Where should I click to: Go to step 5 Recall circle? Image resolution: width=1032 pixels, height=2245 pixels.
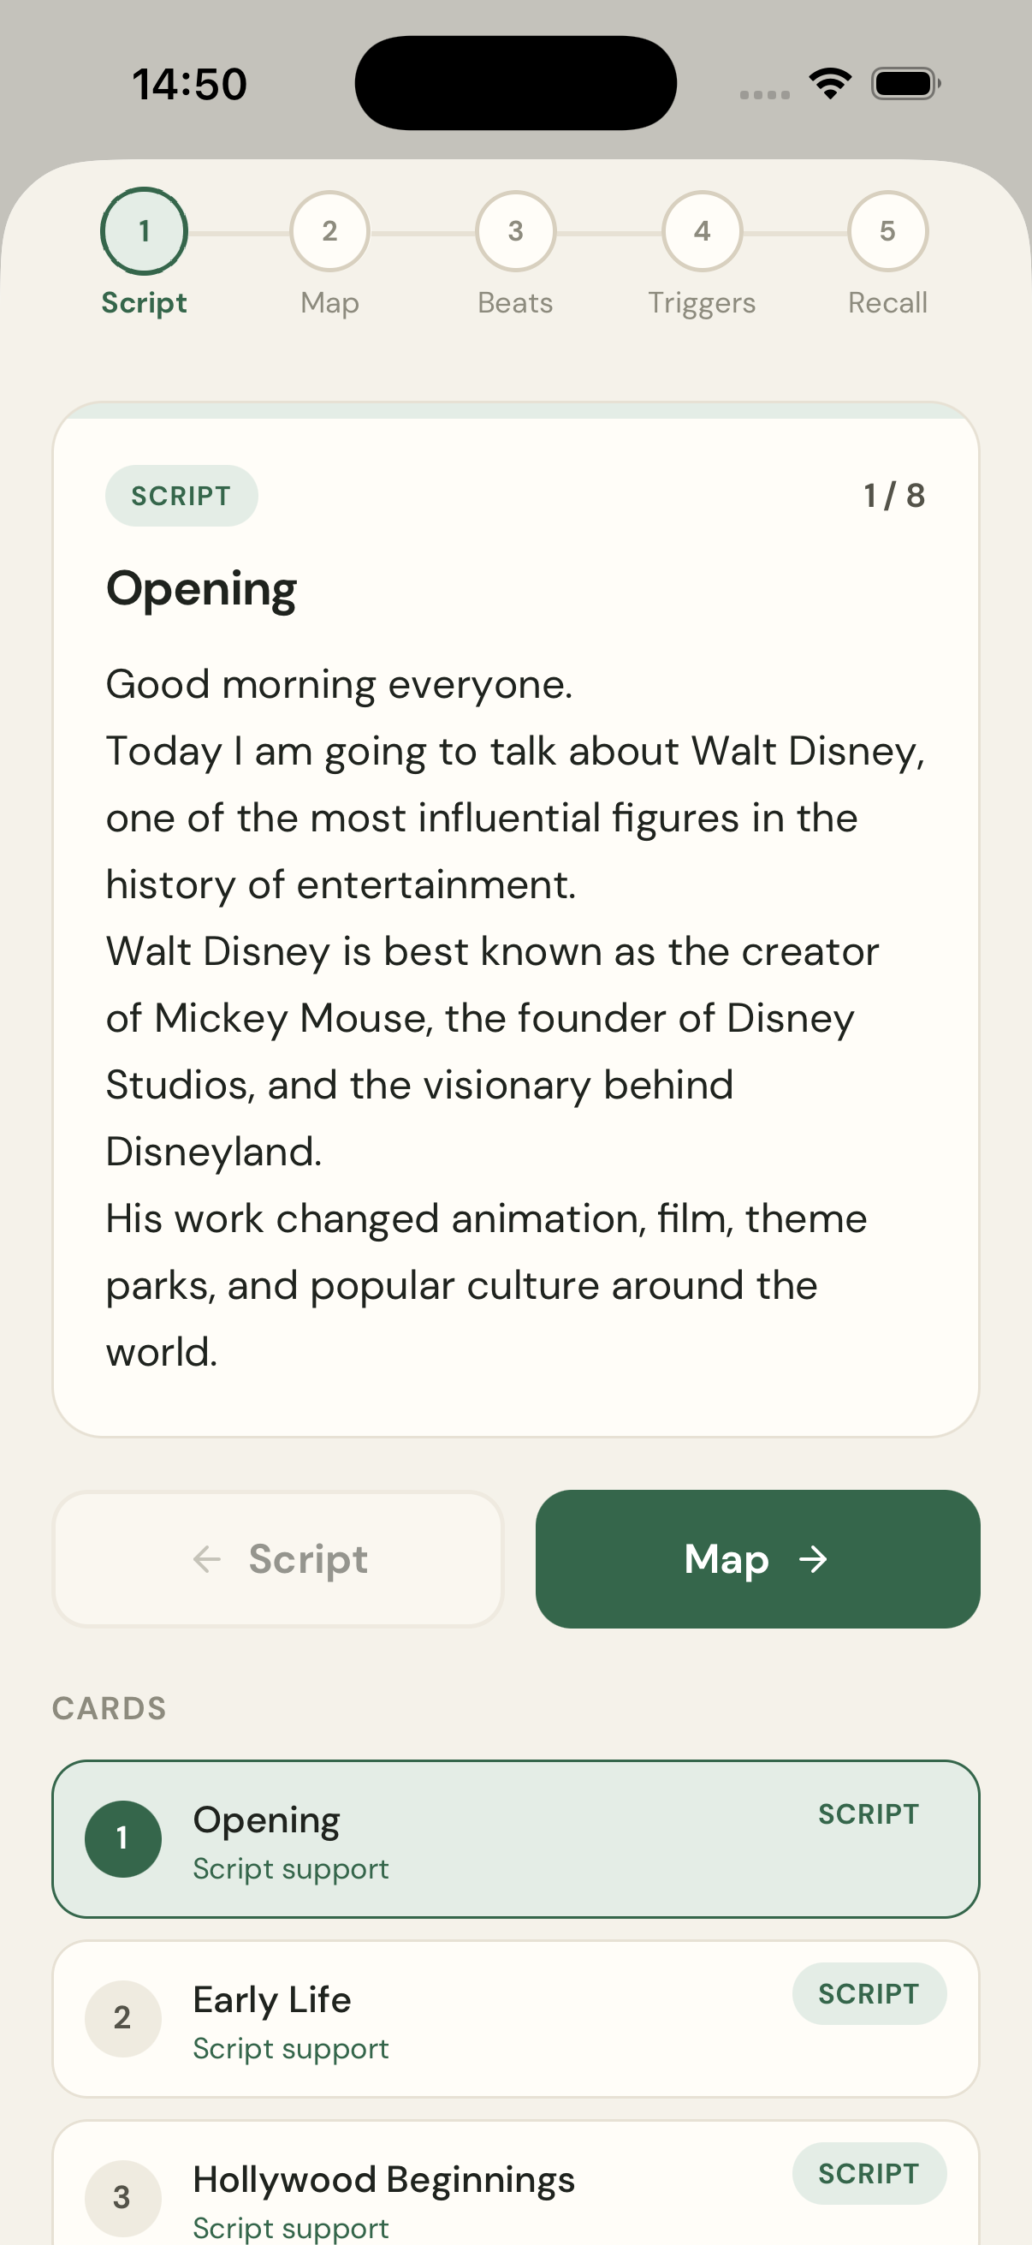pyautogui.click(x=887, y=231)
